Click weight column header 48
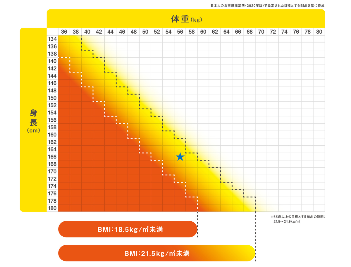Image resolution: width=351 pixels, height=267 pixels. [134, 32]
